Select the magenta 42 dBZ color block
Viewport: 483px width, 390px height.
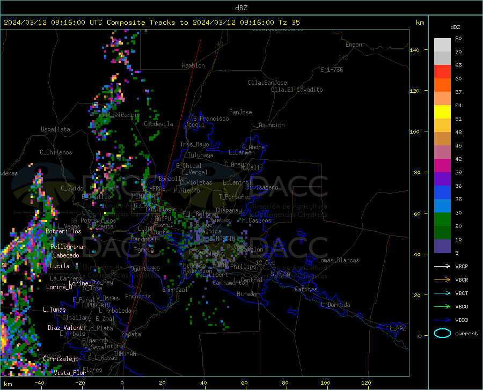[442, 166]
